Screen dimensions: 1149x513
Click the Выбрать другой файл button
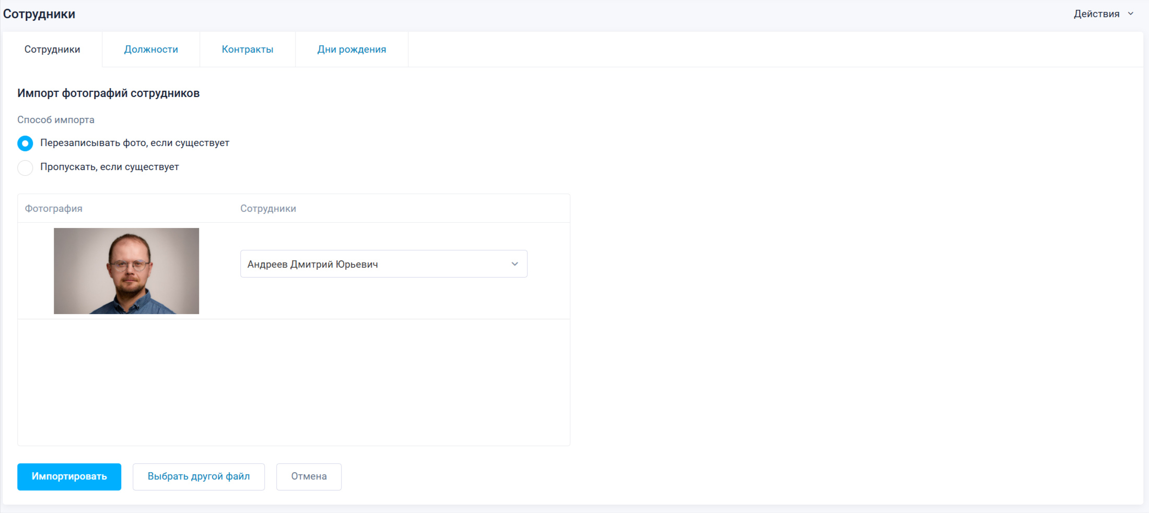198,476
